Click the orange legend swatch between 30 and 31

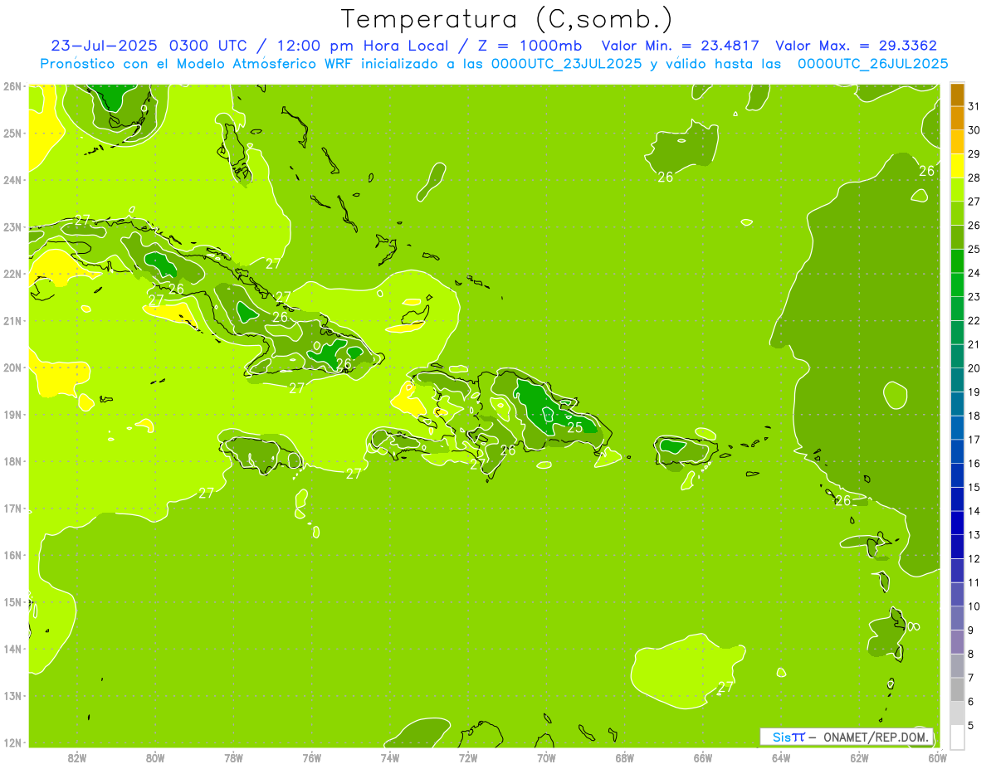coord(957,118)
